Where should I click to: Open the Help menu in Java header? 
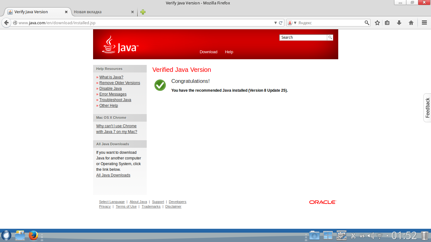coord(229,52)
